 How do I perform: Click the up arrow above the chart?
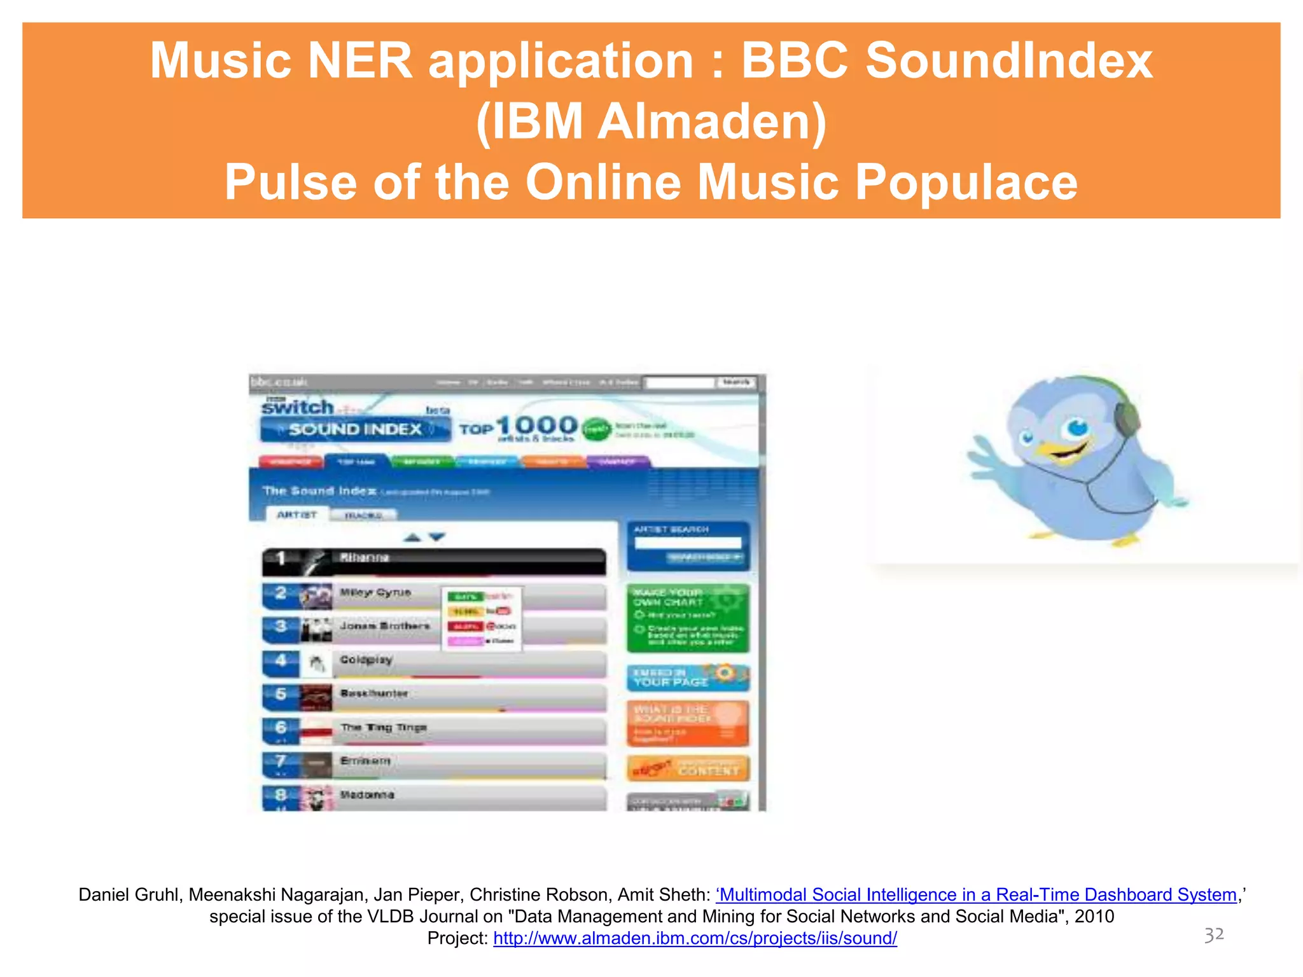point(412,537)
